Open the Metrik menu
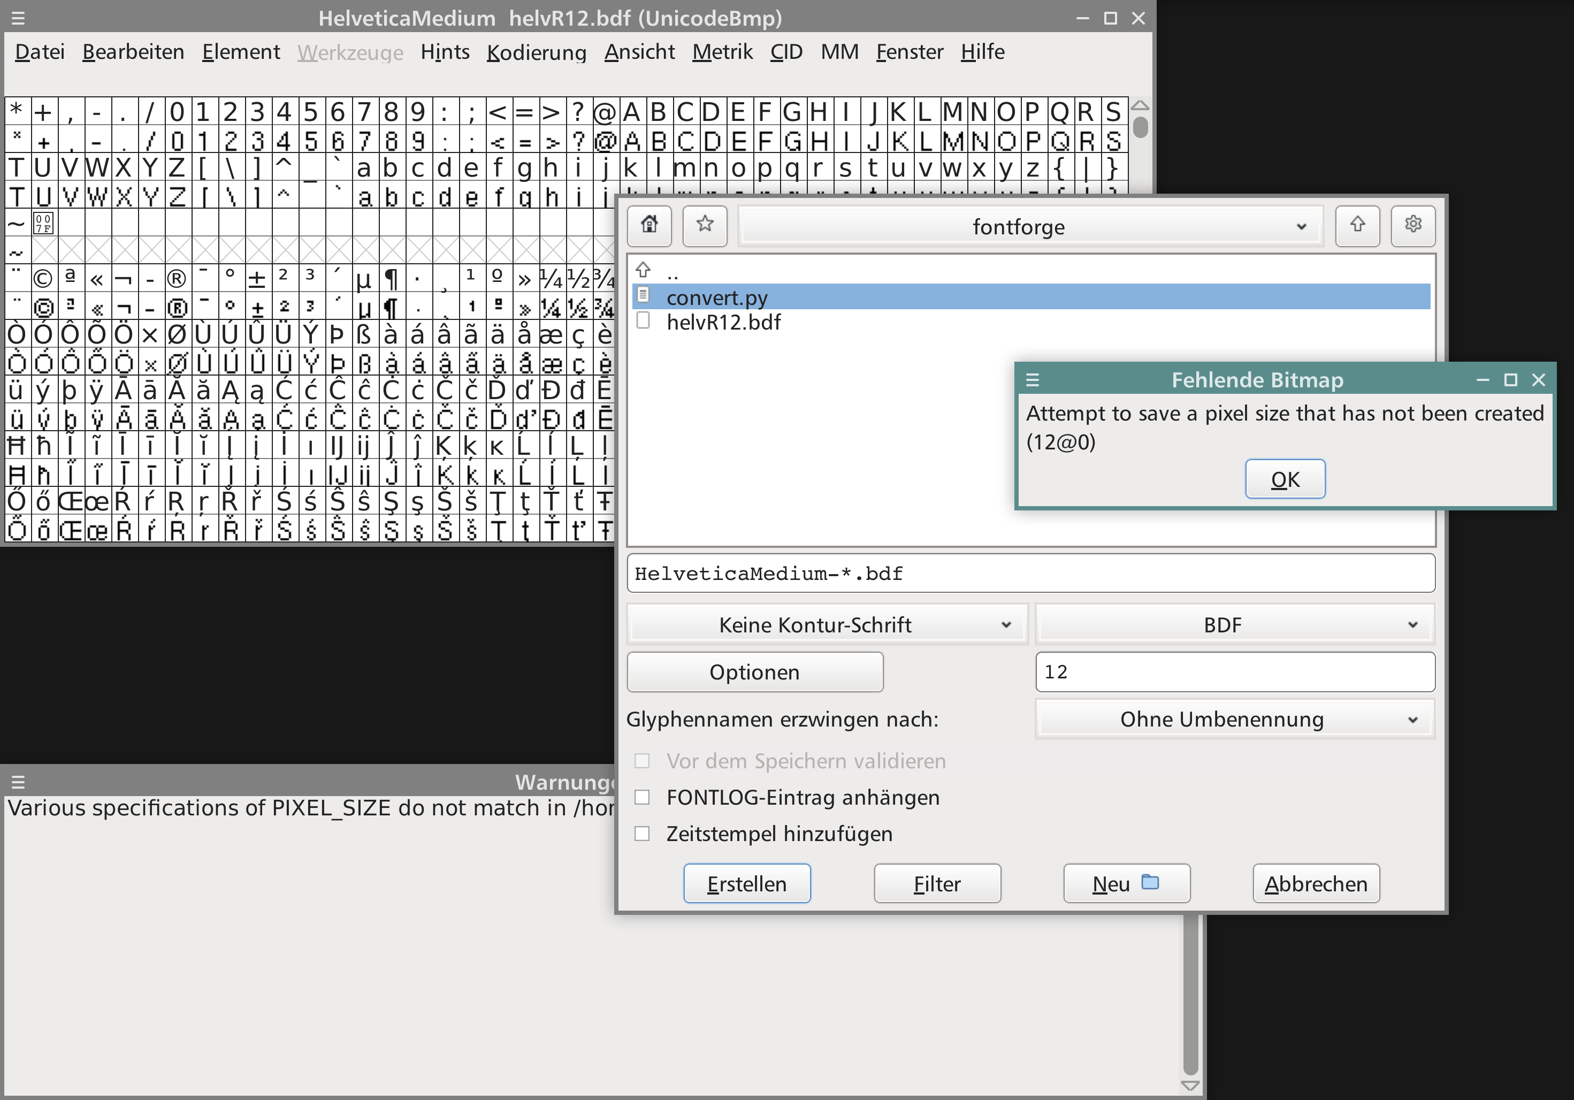The height and width of the screenshot is (1100, 1574). pos(722,51)
